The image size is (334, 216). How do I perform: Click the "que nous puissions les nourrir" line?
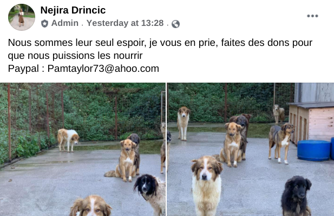tap(75, 56)
